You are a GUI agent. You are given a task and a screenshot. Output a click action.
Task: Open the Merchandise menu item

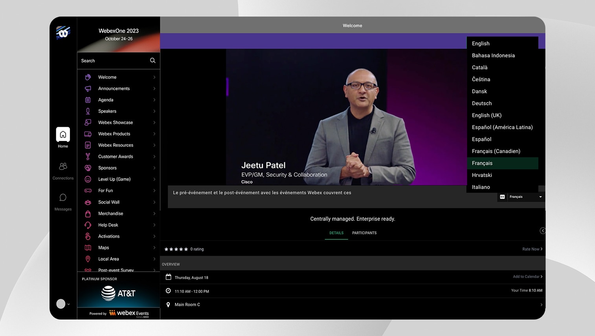119,214
